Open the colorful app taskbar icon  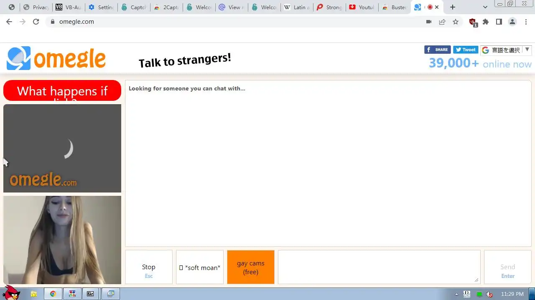click(x=72, y=294)
